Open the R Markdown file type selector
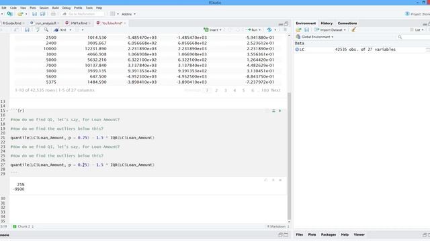430x241 pixels. pyautogui.click(x=278, y=226)
